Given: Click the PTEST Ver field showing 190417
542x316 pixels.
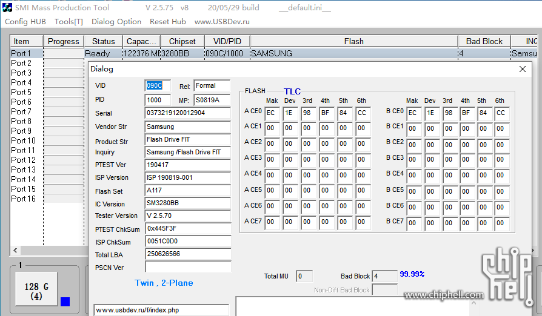Looking at the screenshot, I should pyautogui.click(x=188, y=165).
